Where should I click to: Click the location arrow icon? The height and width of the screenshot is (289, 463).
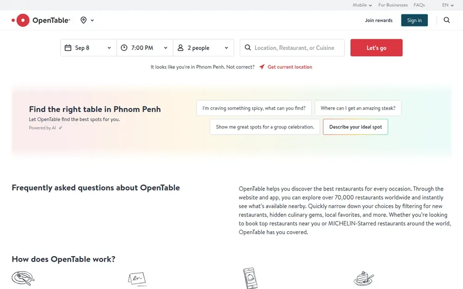262,67
